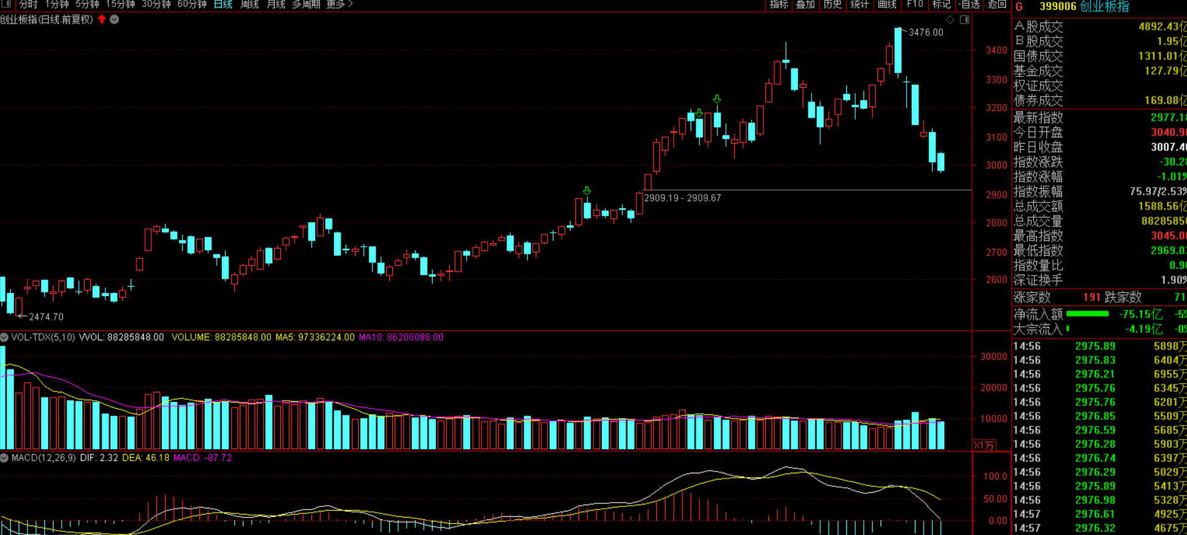Select the 15分钟 period tab
Screen dimensions: 1187x535
click(120, 4)
